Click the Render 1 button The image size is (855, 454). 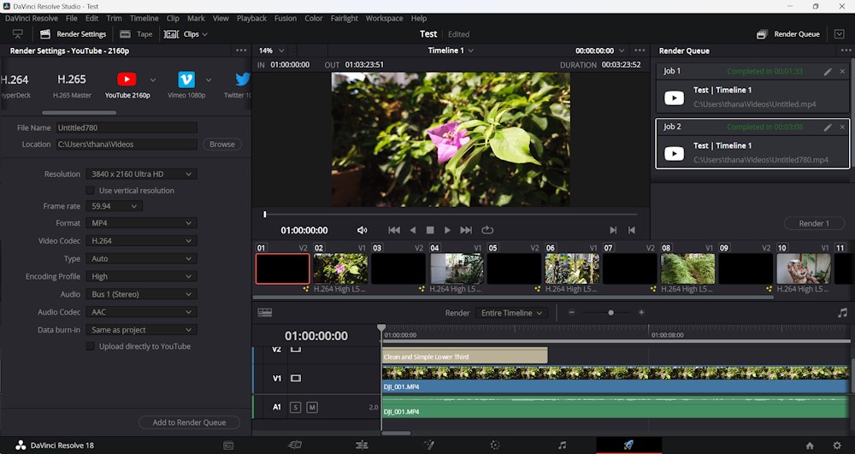(x=814, y=223)
